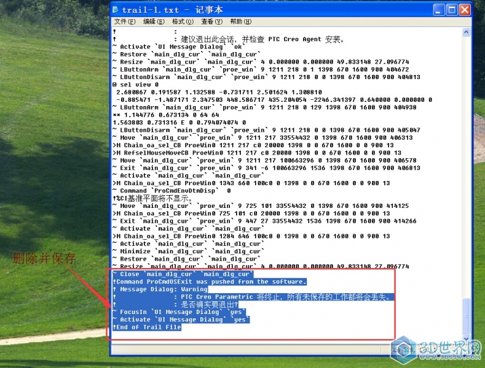Screen dimensions: 485x368
Task: Click the line '@ sel view 0'
Action: pyautogui.click(x=136, y=85)
